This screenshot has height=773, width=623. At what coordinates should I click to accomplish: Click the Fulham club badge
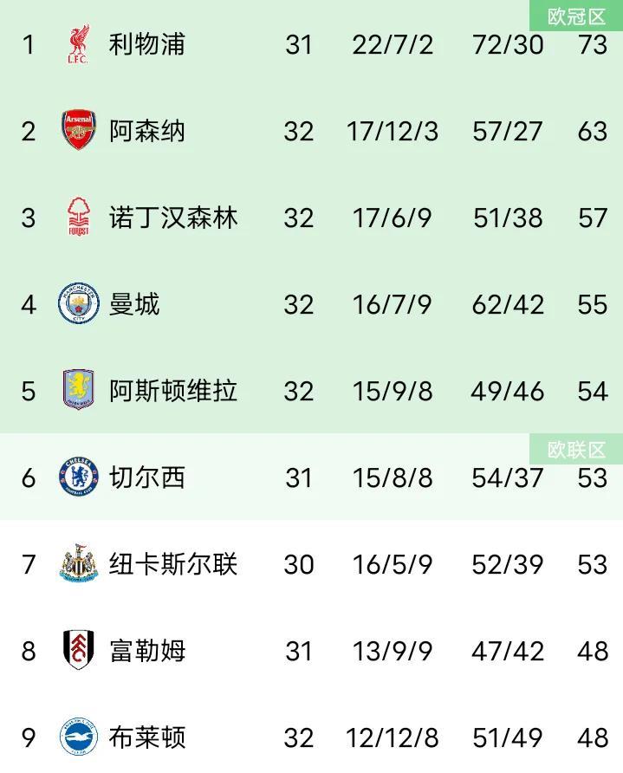point(78,650)
